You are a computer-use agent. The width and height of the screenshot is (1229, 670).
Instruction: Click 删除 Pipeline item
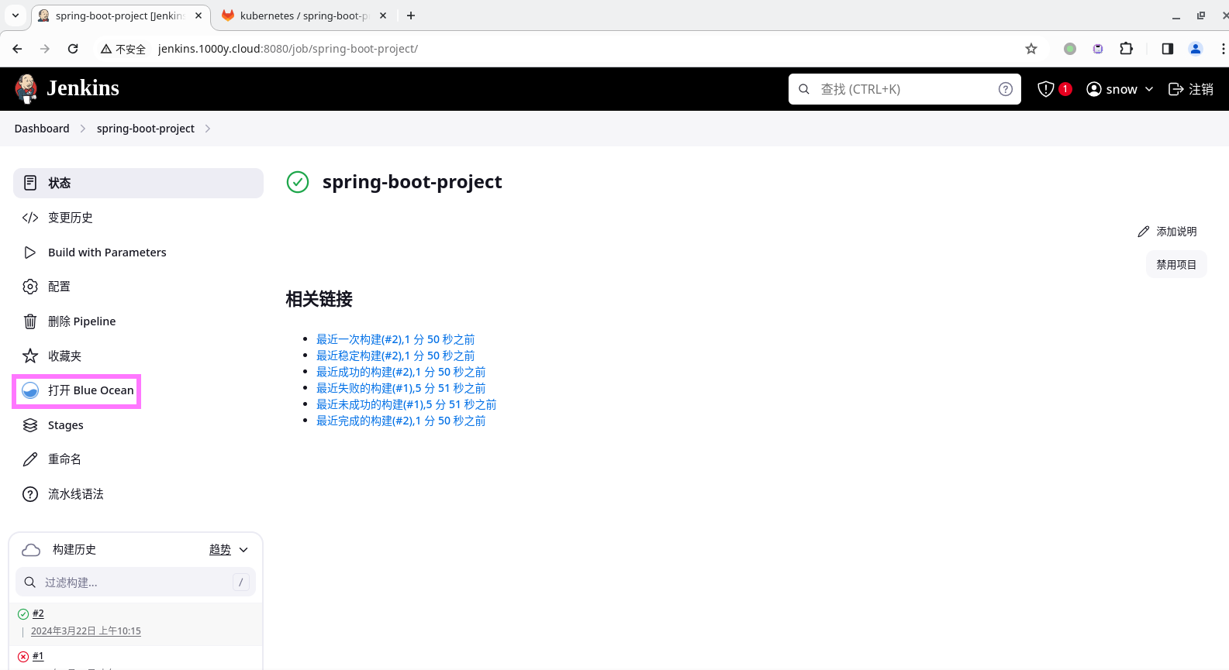click(x=138, y=321)
